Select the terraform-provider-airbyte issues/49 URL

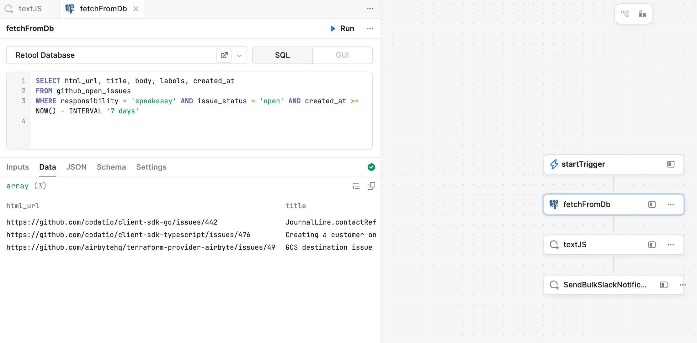[x=141, y=248]
